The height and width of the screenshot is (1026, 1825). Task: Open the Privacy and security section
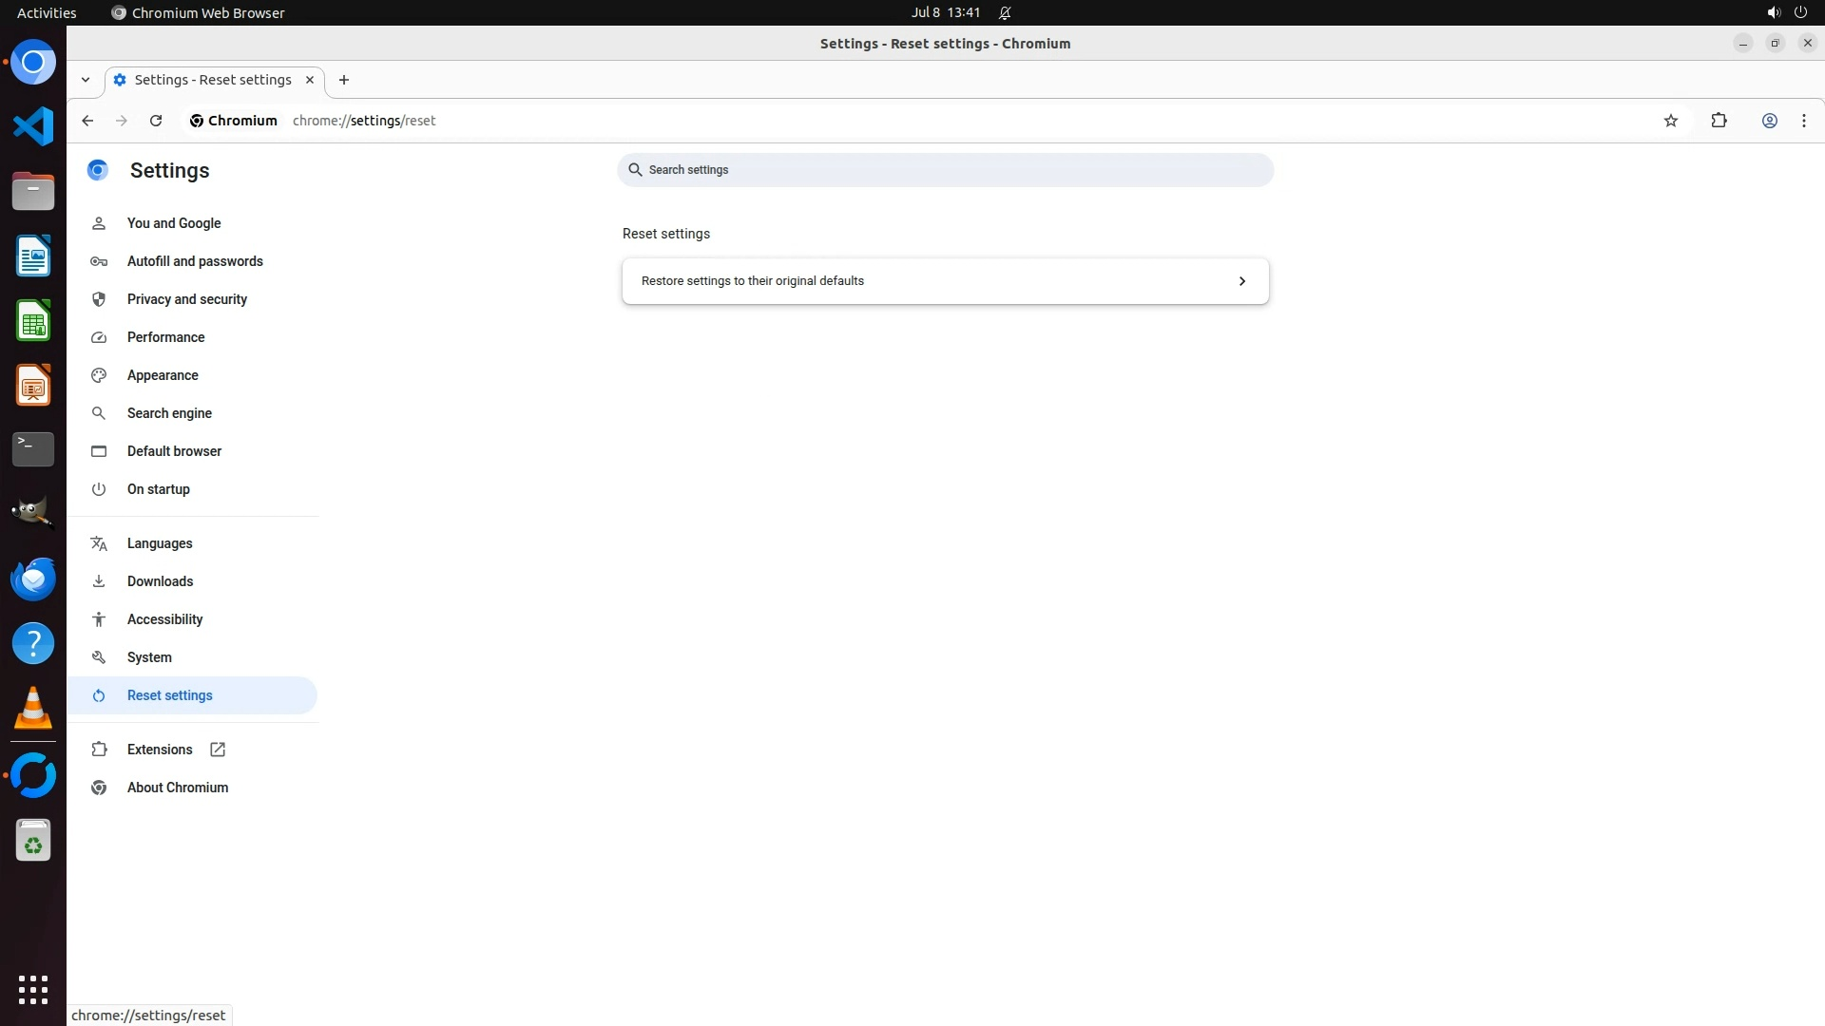[186, 299]
